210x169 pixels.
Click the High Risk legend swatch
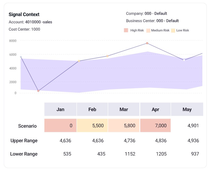126,30
